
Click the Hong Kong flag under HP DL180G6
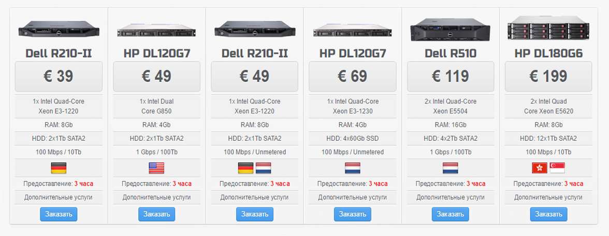coord(540,168)
